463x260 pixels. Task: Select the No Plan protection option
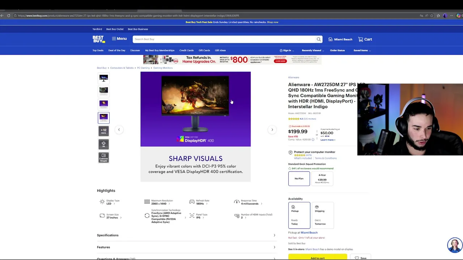click(x=299, y=179)
